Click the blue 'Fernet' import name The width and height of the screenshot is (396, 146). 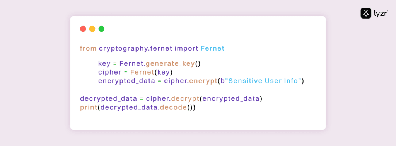tap(212, 48)
